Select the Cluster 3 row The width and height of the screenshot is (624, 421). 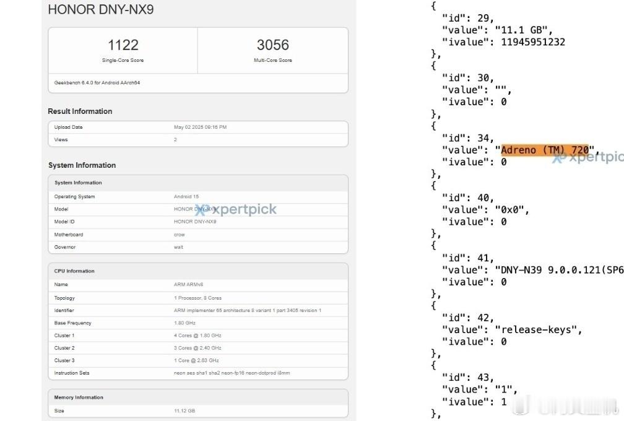pos(198,360)
